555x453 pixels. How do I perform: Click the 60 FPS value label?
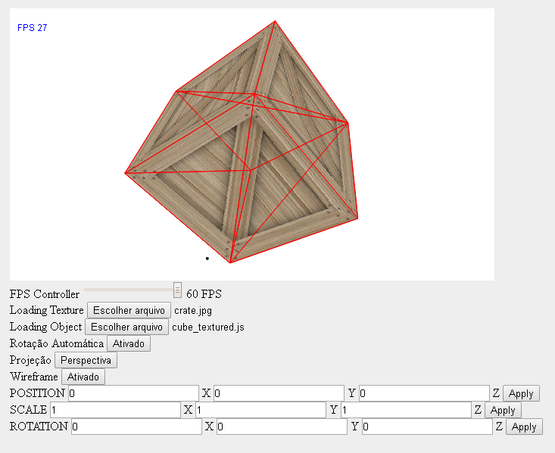coord(204,294)
